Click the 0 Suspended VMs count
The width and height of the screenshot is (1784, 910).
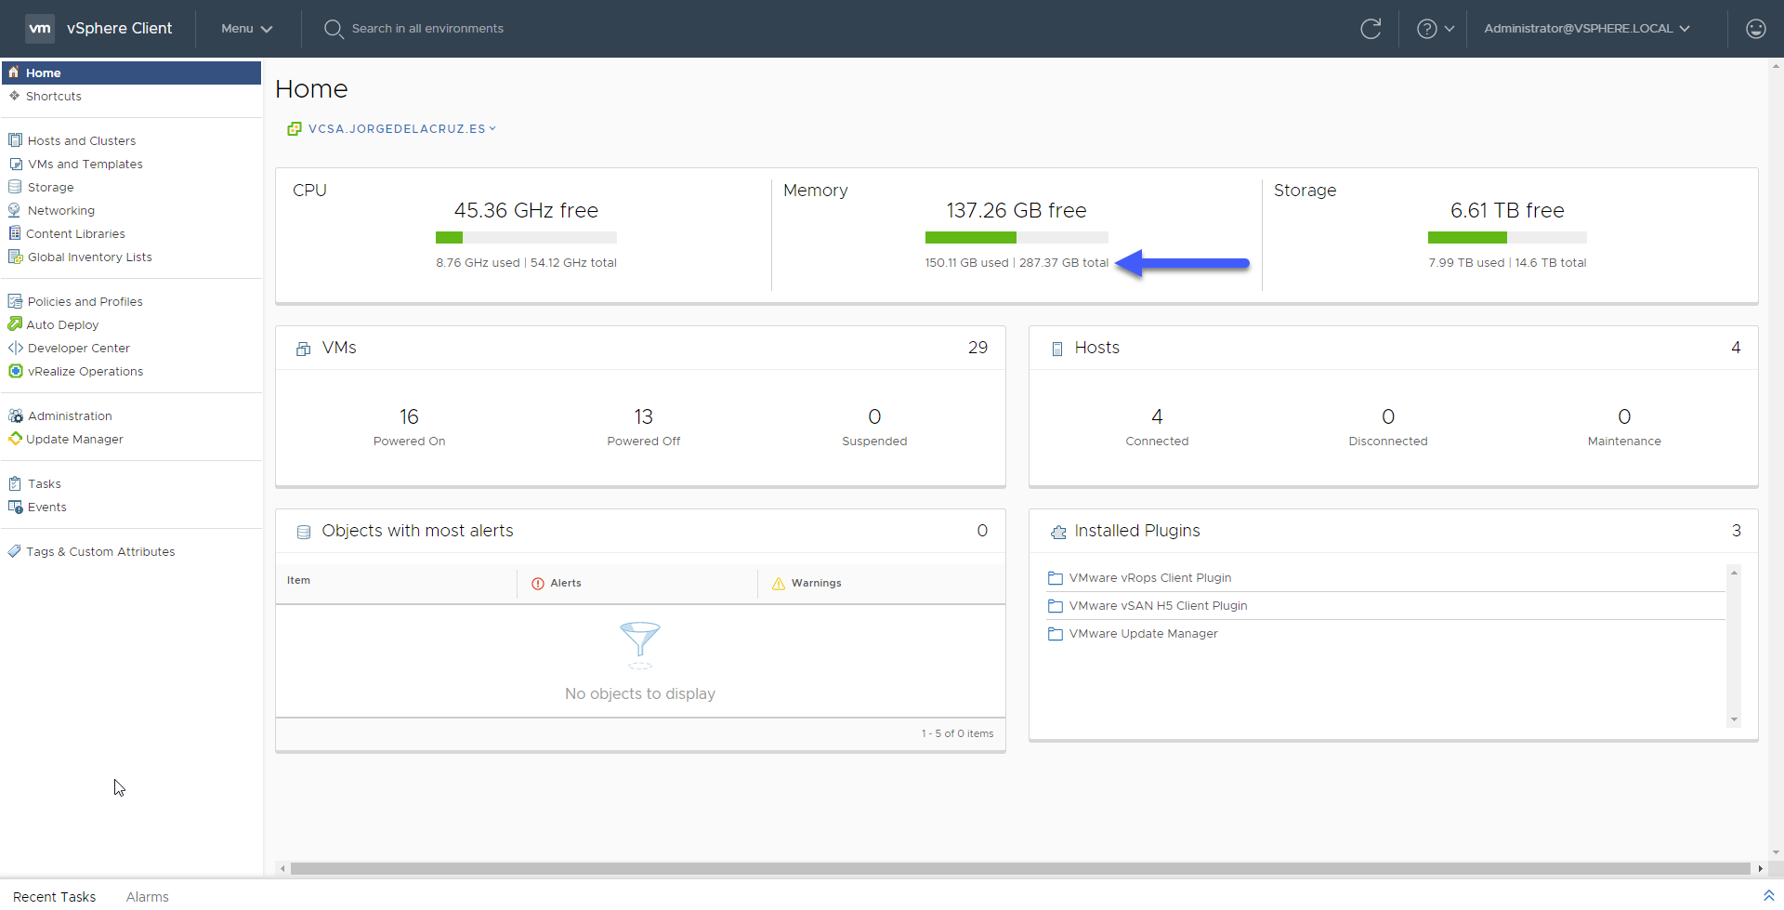point(874,416)
